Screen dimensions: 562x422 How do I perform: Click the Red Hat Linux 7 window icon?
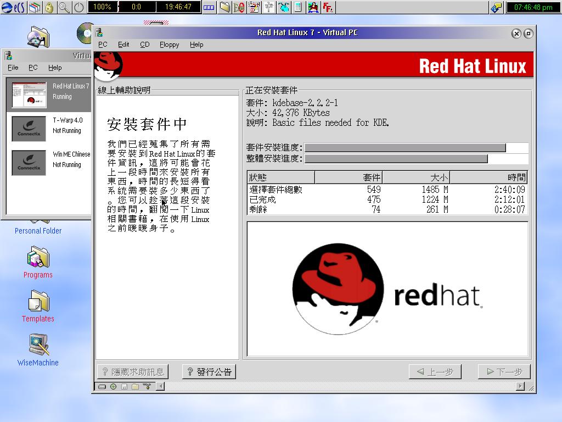pos(99,32)
